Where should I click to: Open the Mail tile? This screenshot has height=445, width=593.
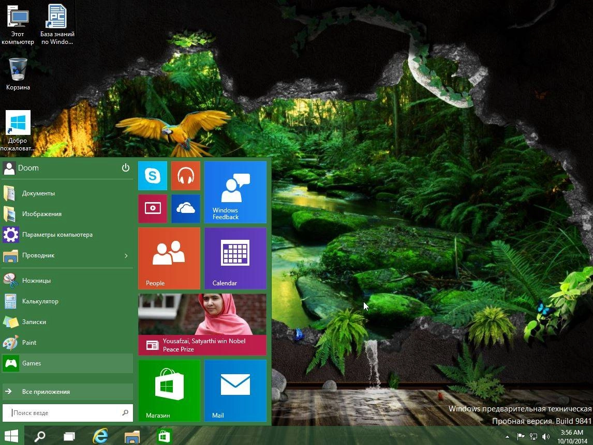235,390
